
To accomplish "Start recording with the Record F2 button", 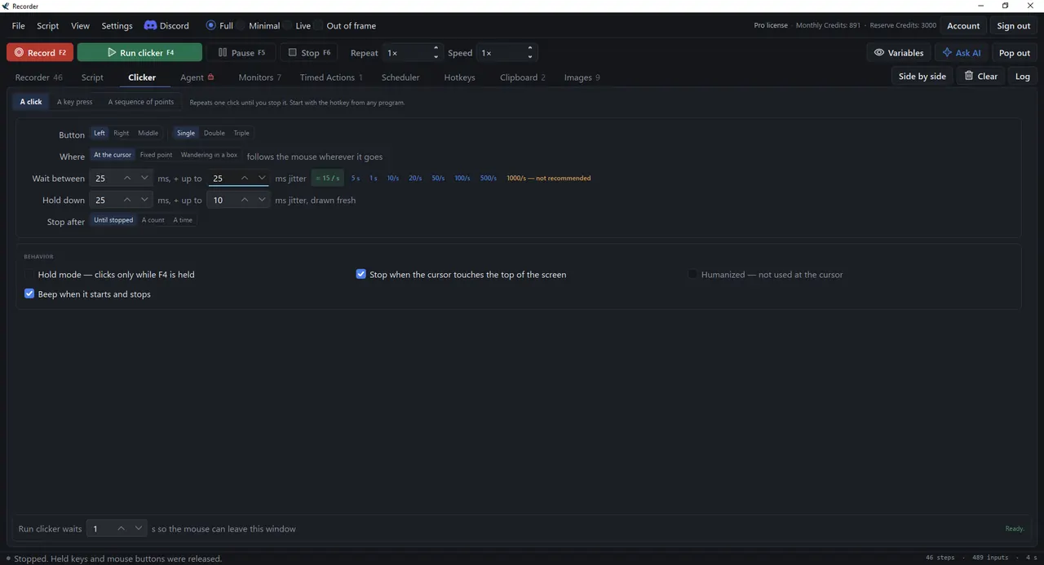I will [x=40, y=52].
